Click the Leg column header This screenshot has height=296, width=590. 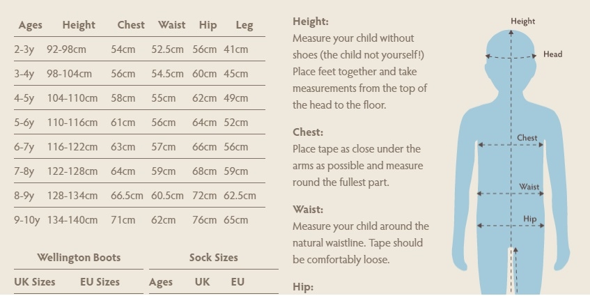click(x=244, y=26)
